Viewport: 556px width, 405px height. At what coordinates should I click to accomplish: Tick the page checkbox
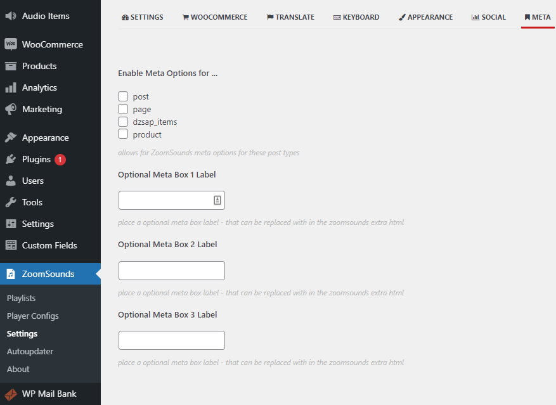point(123,109)
